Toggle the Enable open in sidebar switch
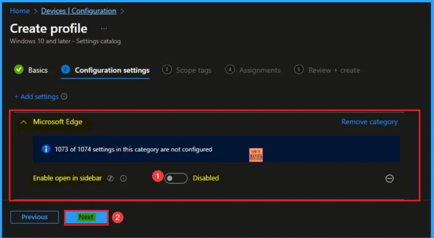Viewport: 434px width, 238px height. (176, 178)
